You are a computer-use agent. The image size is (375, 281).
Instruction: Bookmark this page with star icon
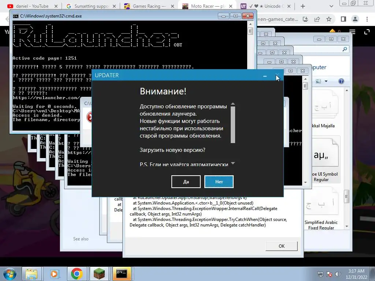coord(329,19)
